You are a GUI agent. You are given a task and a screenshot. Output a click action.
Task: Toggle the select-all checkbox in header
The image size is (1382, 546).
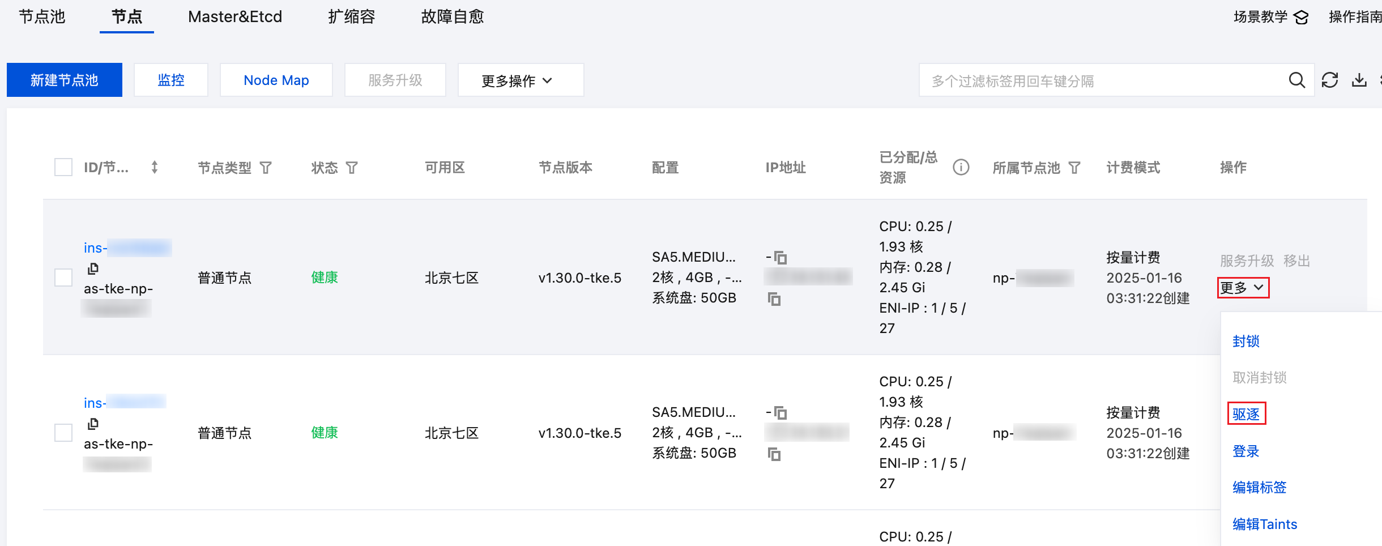pos(63,168)
